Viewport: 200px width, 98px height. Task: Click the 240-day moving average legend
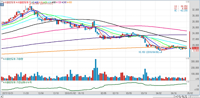65,2
